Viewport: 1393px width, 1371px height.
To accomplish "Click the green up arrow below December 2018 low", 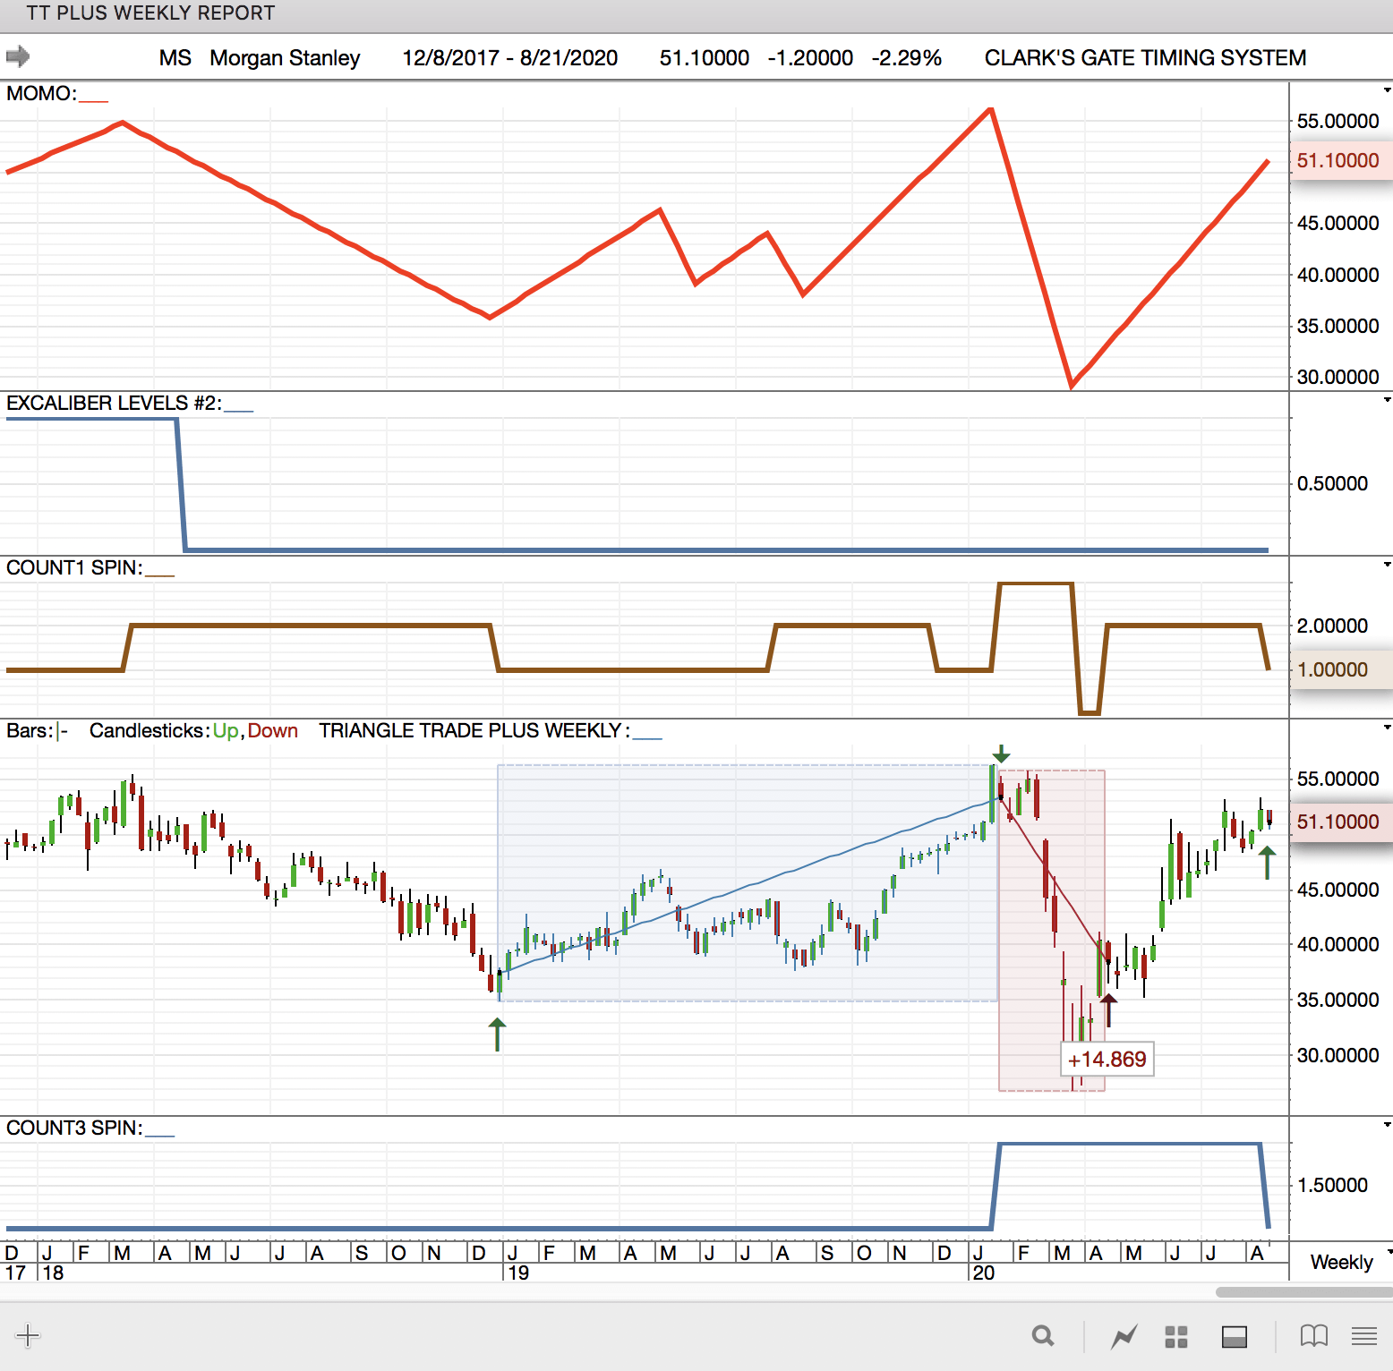I will point(498,1035).
